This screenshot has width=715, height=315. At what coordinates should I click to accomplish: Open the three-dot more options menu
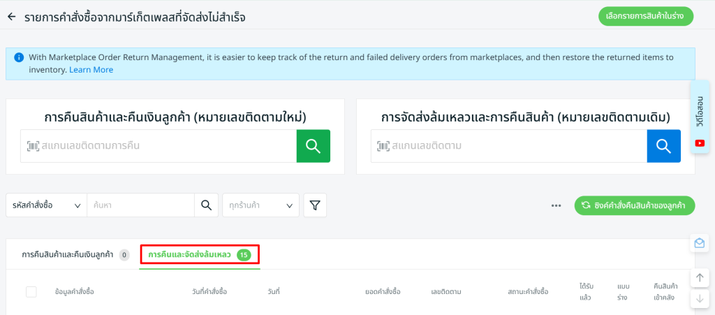point(556,205)
